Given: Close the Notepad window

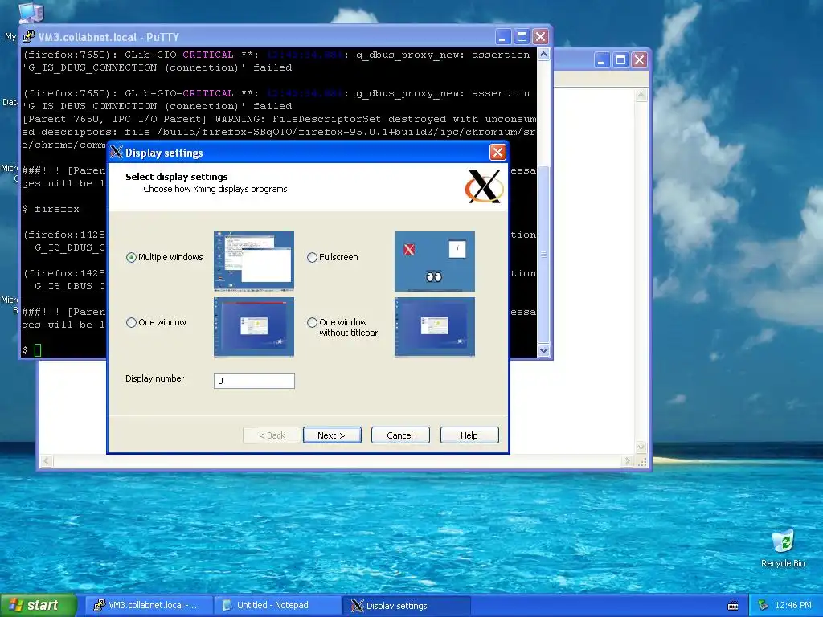Looking at the screenshot, I should click(x=639, y=59).
